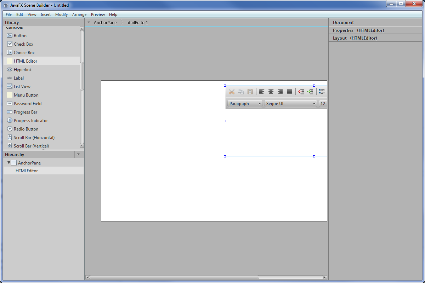Select Check Box in the Library list
This screenshot has height=283, width=425.
tap(23, 44)
